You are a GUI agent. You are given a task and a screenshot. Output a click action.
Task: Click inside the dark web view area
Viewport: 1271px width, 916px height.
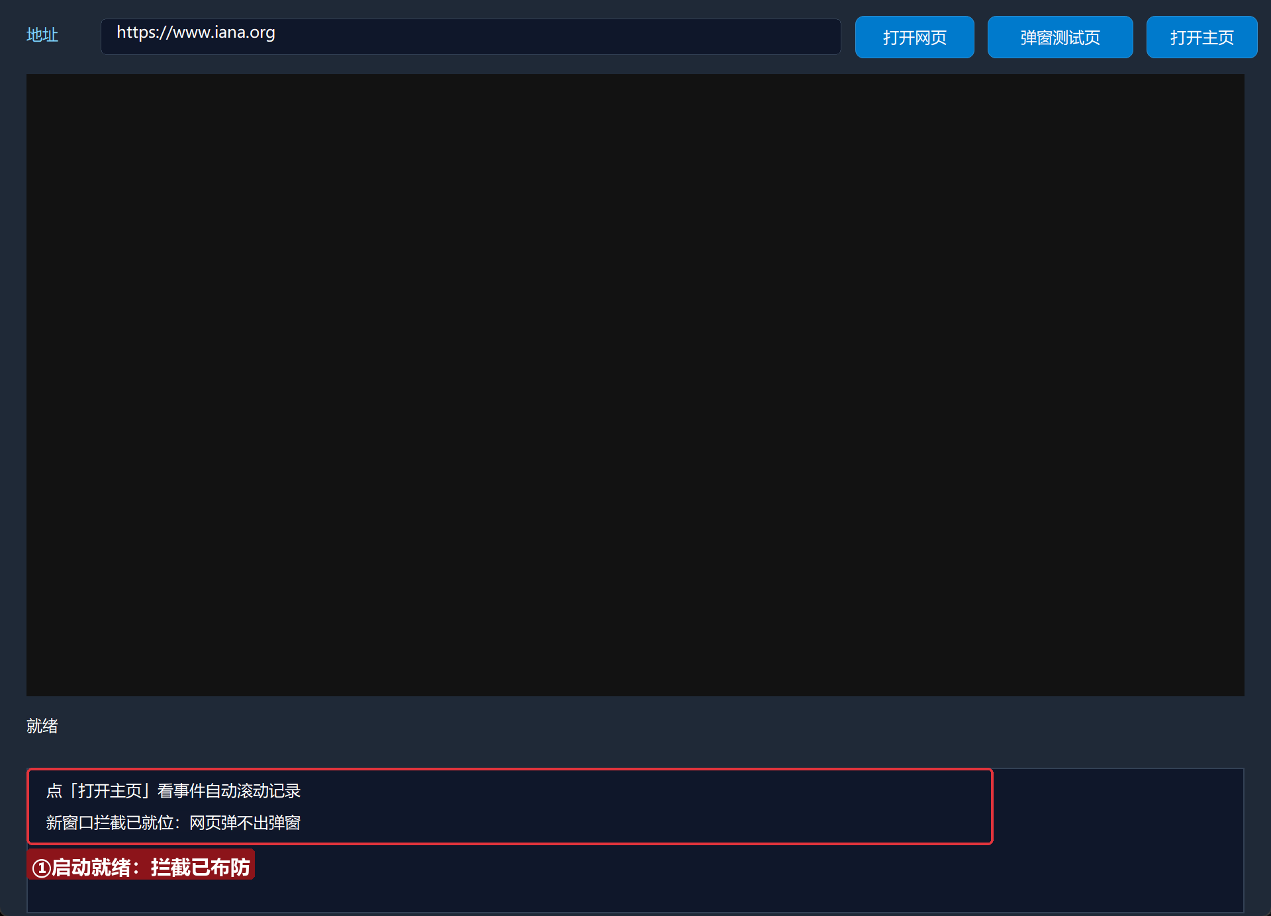[635, 385]
